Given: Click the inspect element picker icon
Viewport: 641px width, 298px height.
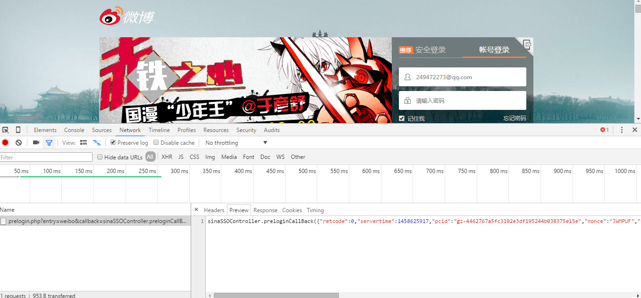Looking at the screenshot, I should pos(6,130).
